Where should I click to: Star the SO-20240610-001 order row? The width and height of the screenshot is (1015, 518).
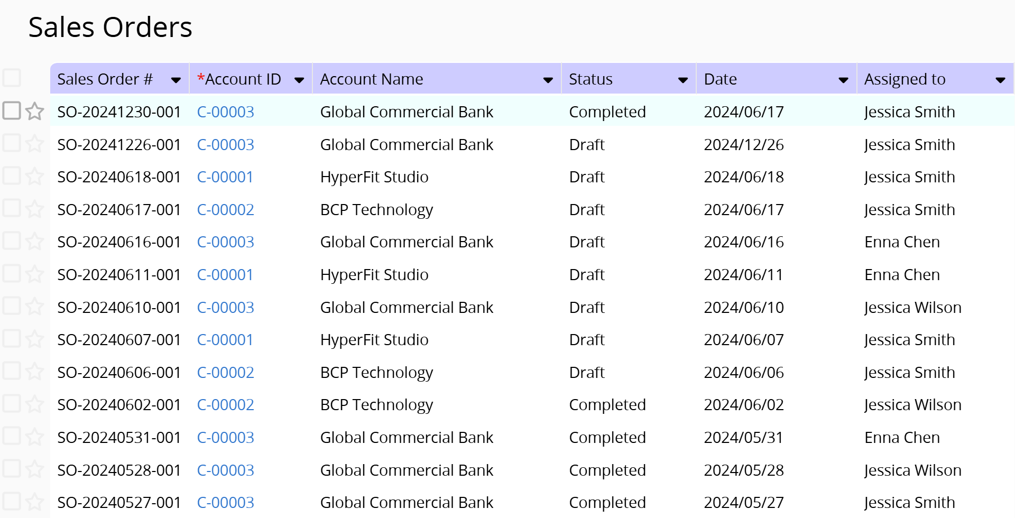(x=35, y=307)
